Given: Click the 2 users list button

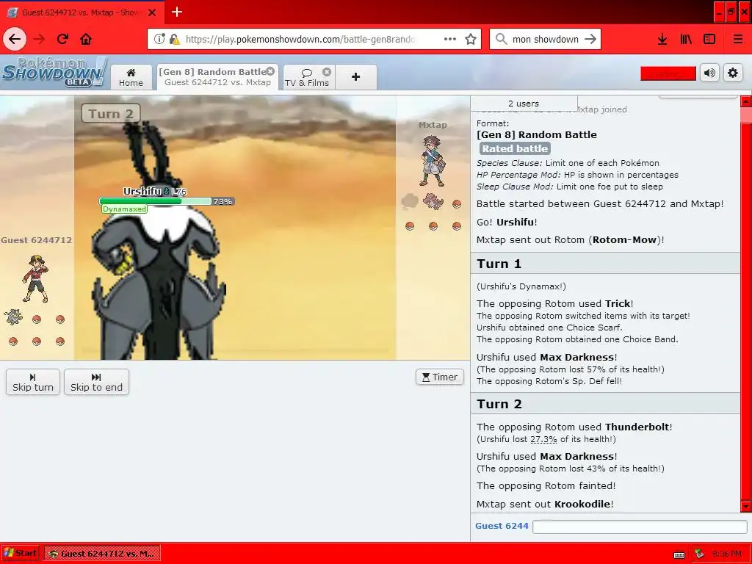Looking at the screenshot, I should click(x=524, y=103).
